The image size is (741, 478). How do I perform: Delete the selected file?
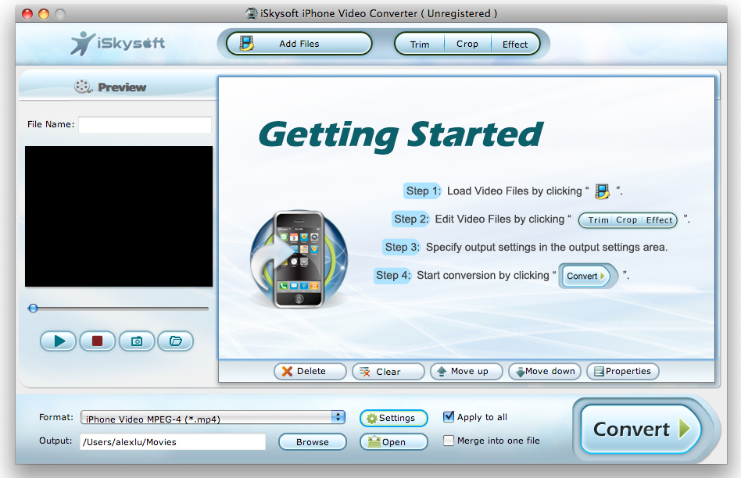[310, 371]
